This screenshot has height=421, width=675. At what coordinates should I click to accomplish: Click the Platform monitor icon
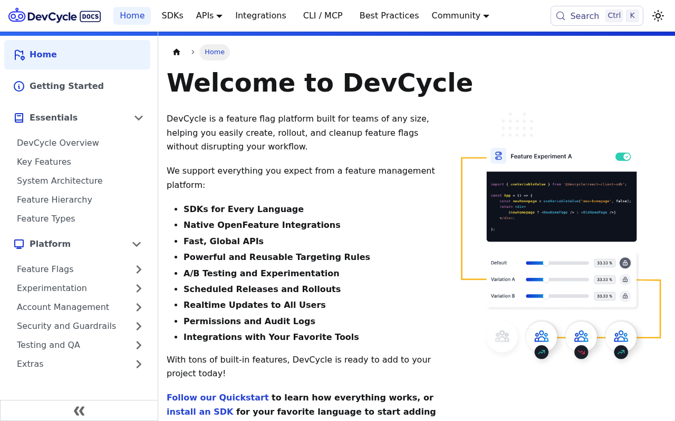[19, 244]
